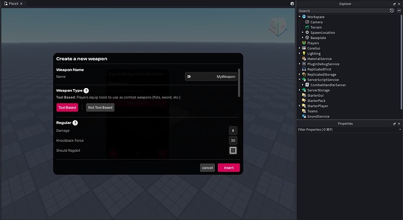This screenshot has height=220, width=403.
Task: Expand the SpawnLocation node
Action: point(303,32)
